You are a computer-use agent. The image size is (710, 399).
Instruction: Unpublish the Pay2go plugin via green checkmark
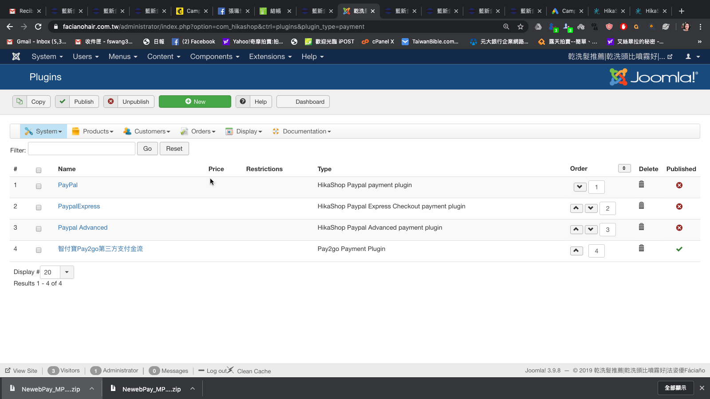click(679, 249)
